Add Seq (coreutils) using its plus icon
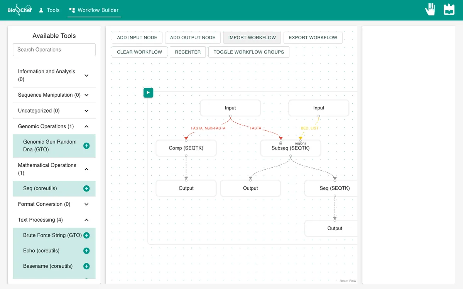This screenshot has width=463, height=289. 86,188
